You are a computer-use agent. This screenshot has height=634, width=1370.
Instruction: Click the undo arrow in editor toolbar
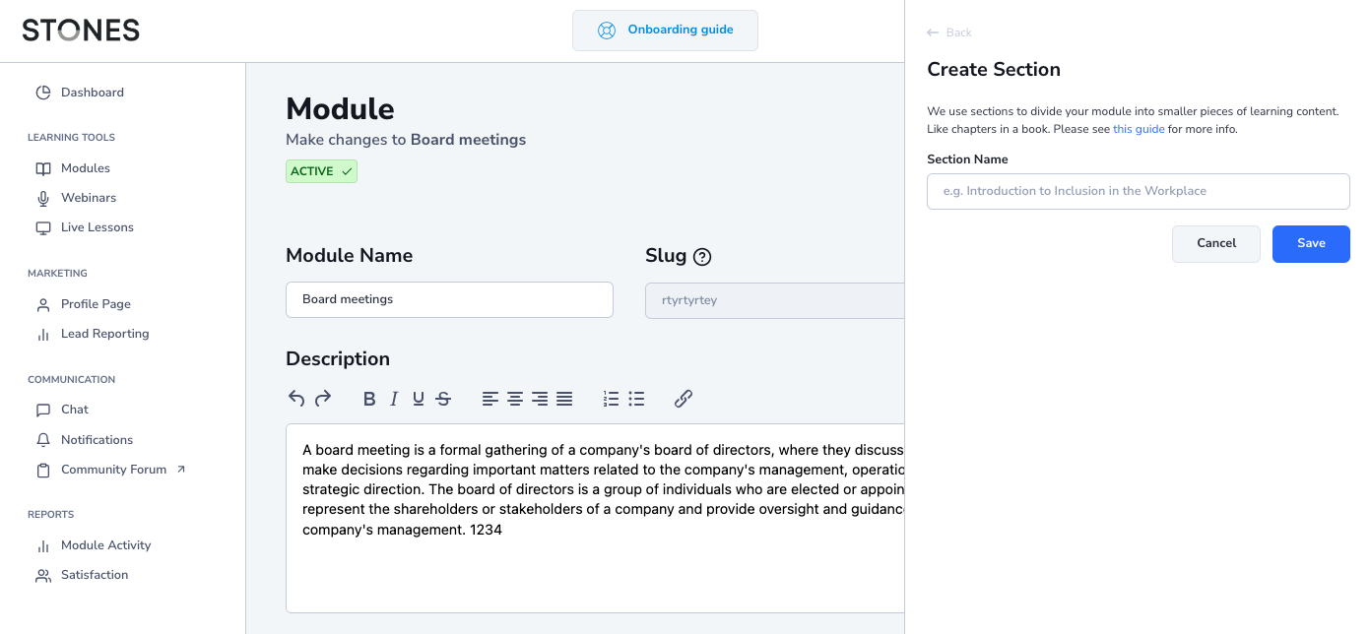(x=296, y=399)
